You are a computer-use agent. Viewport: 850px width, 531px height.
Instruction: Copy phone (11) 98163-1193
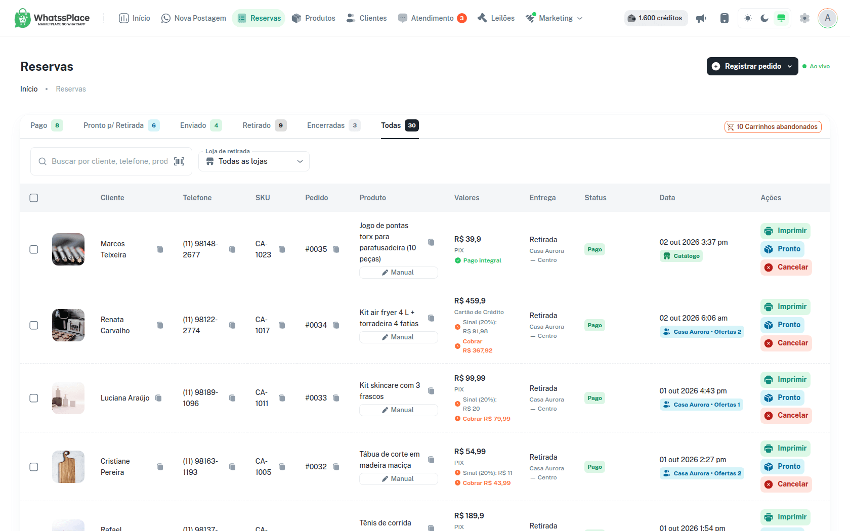click(232, 467)
